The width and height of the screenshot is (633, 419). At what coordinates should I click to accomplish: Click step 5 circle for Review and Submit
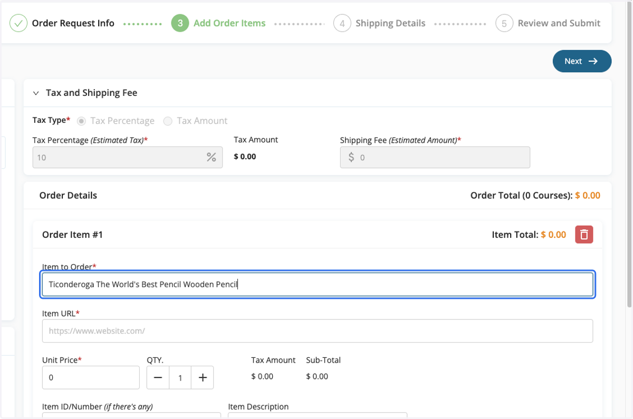pyautogui.click(x=504, y=23)
